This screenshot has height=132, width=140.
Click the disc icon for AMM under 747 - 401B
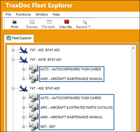tap(33, 78)
